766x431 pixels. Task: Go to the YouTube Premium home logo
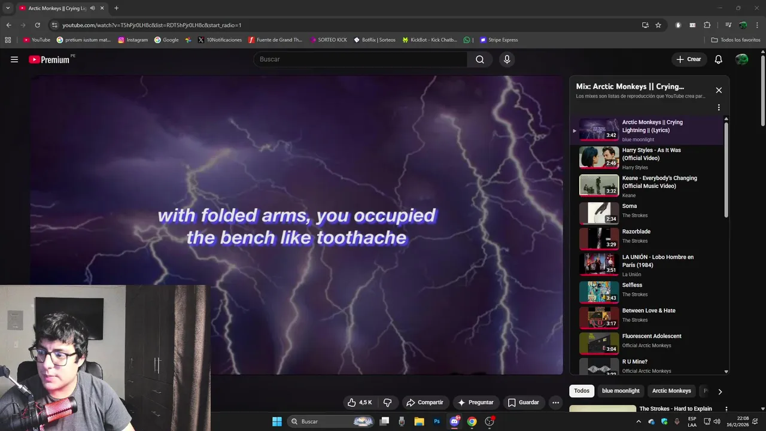(49, 59)
